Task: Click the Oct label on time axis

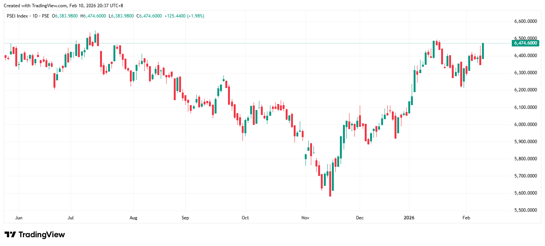Action: pos(245,218)
